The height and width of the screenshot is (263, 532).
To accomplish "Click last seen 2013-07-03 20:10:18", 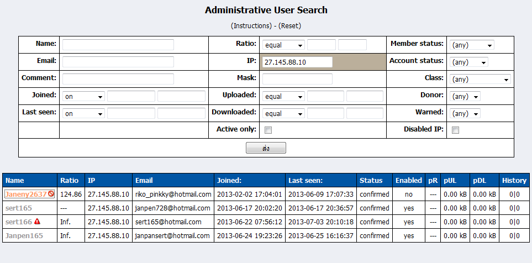I will tap(321, 222).
